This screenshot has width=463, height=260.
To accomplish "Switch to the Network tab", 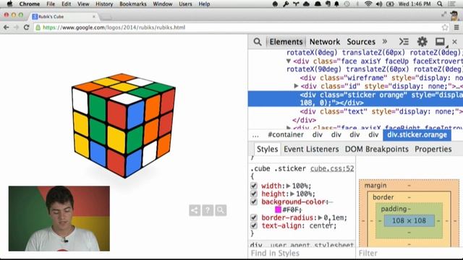I will tap(325, 42).
